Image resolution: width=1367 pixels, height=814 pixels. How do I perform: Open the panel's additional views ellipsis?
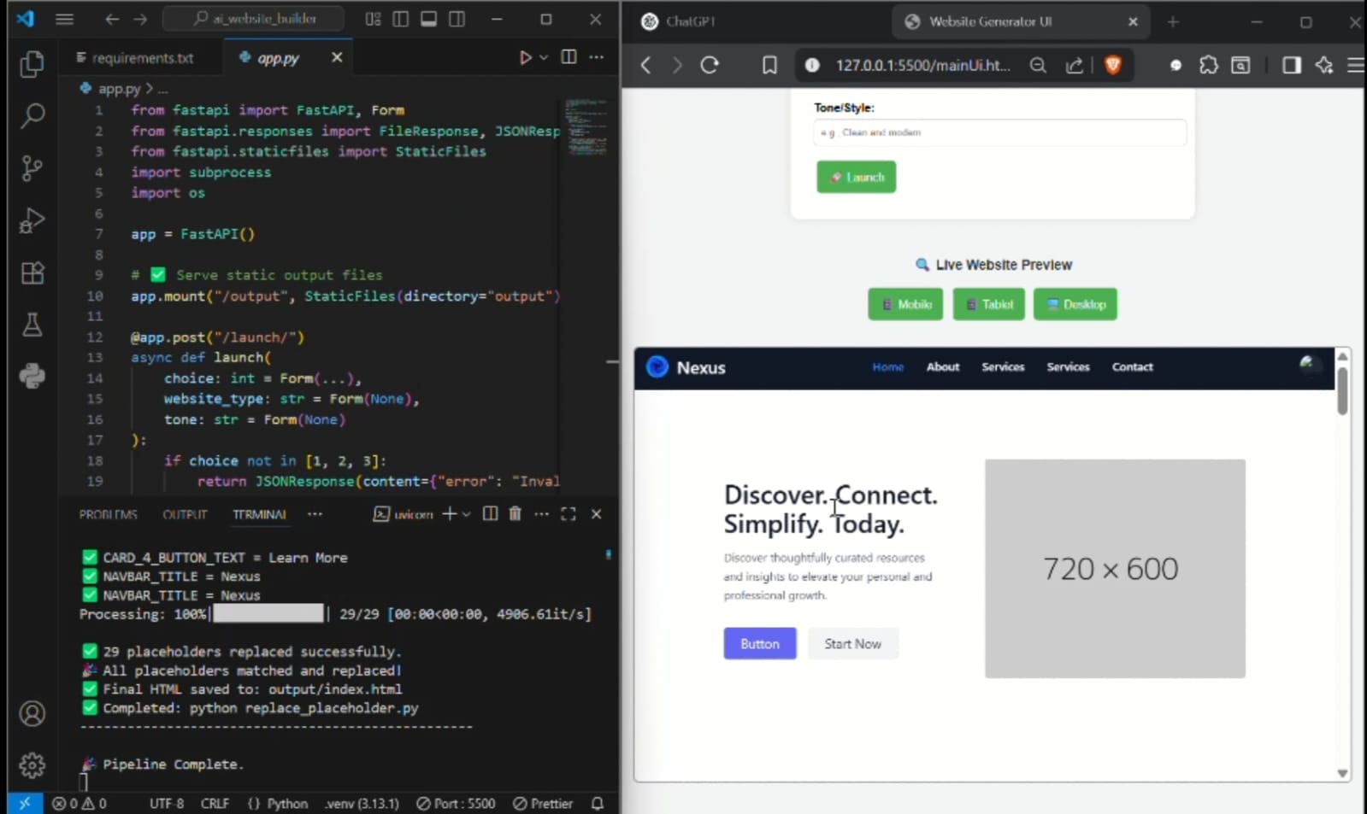tap(315, 514)
